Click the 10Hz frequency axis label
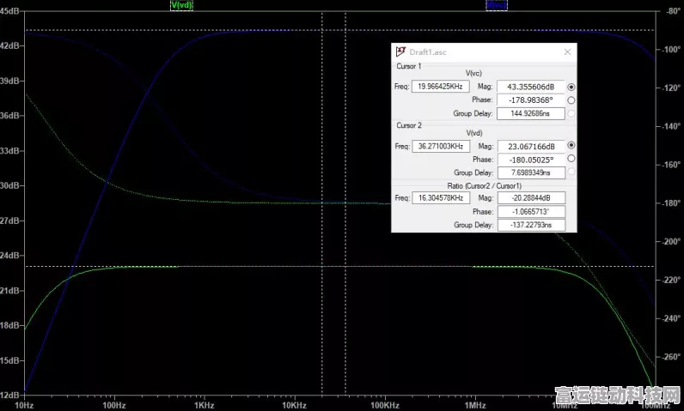 coord(24,405)
